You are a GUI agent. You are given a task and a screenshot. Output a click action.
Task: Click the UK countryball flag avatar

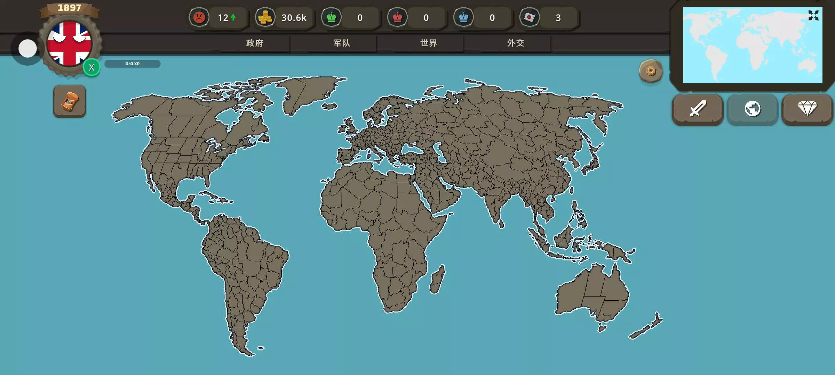coord(69,43)
